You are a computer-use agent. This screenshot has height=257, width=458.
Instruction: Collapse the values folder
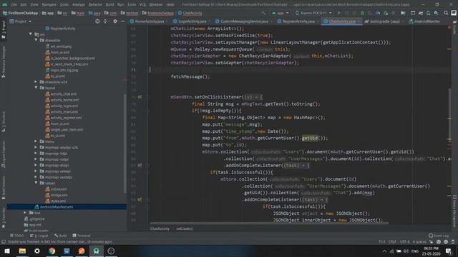(36, 183)
